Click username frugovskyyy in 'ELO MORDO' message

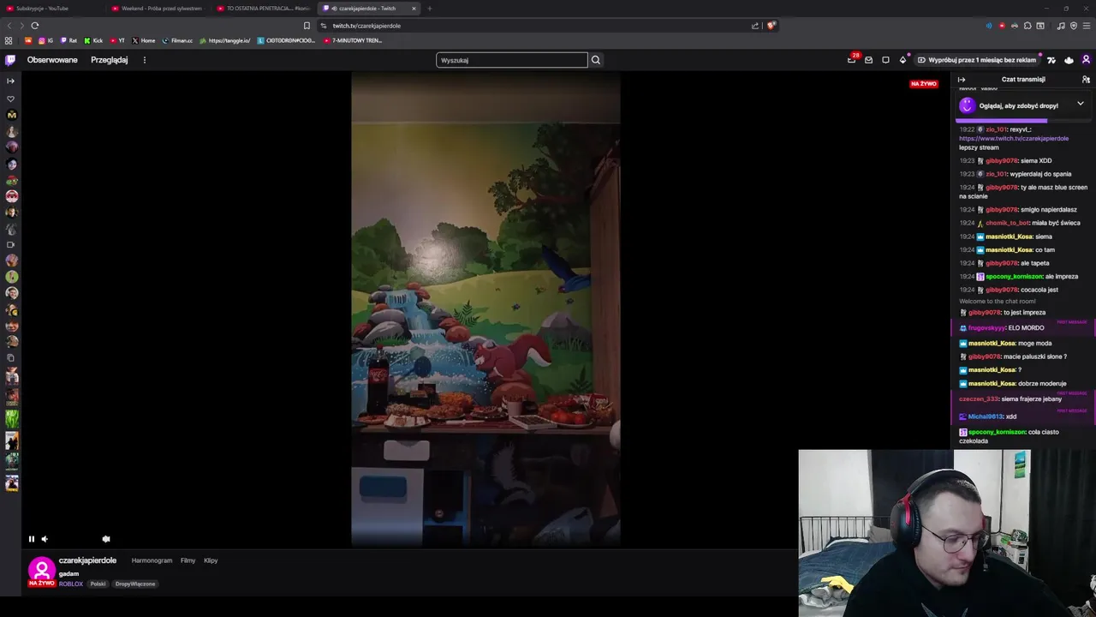[x=986, y=327]
